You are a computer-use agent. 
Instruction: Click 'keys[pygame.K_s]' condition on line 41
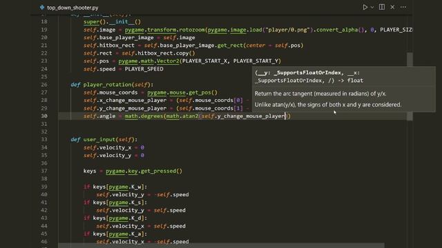click(119, 203)
